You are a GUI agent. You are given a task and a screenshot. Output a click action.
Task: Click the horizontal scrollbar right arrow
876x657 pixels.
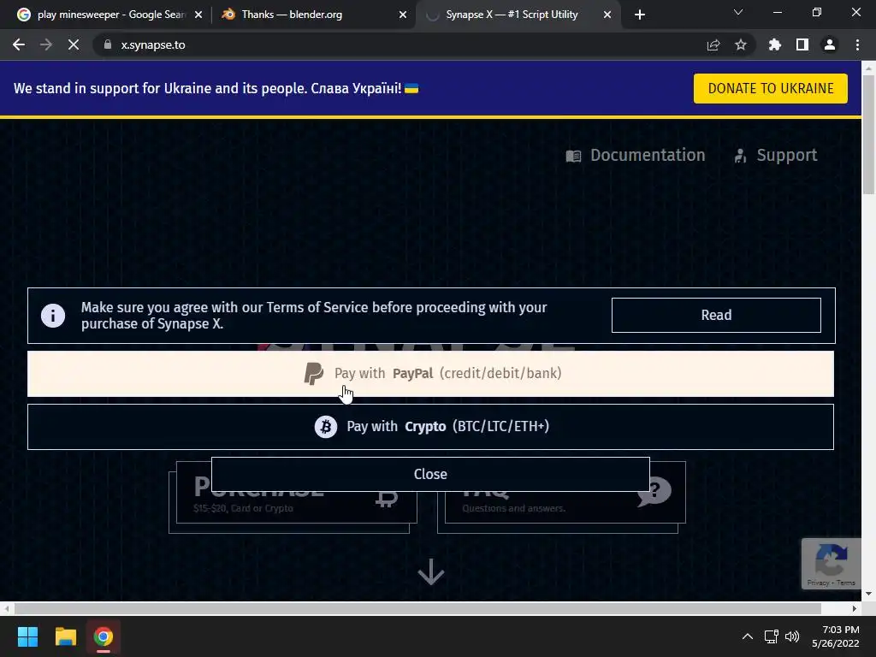[x=855, y=608]
